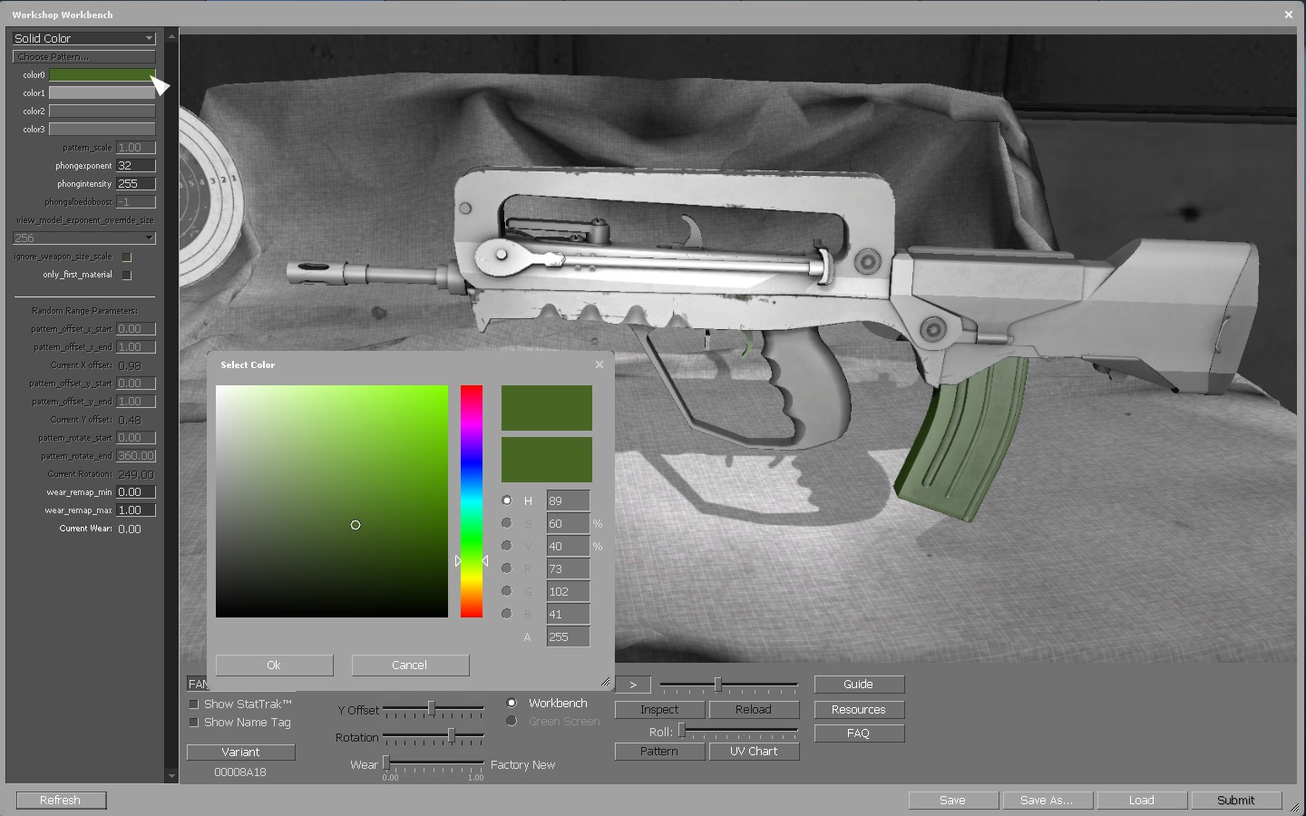Viewport: 1306px width, 816px height.
Task: Enable the Show StatTrak checkbox
Action: point(193,704)
